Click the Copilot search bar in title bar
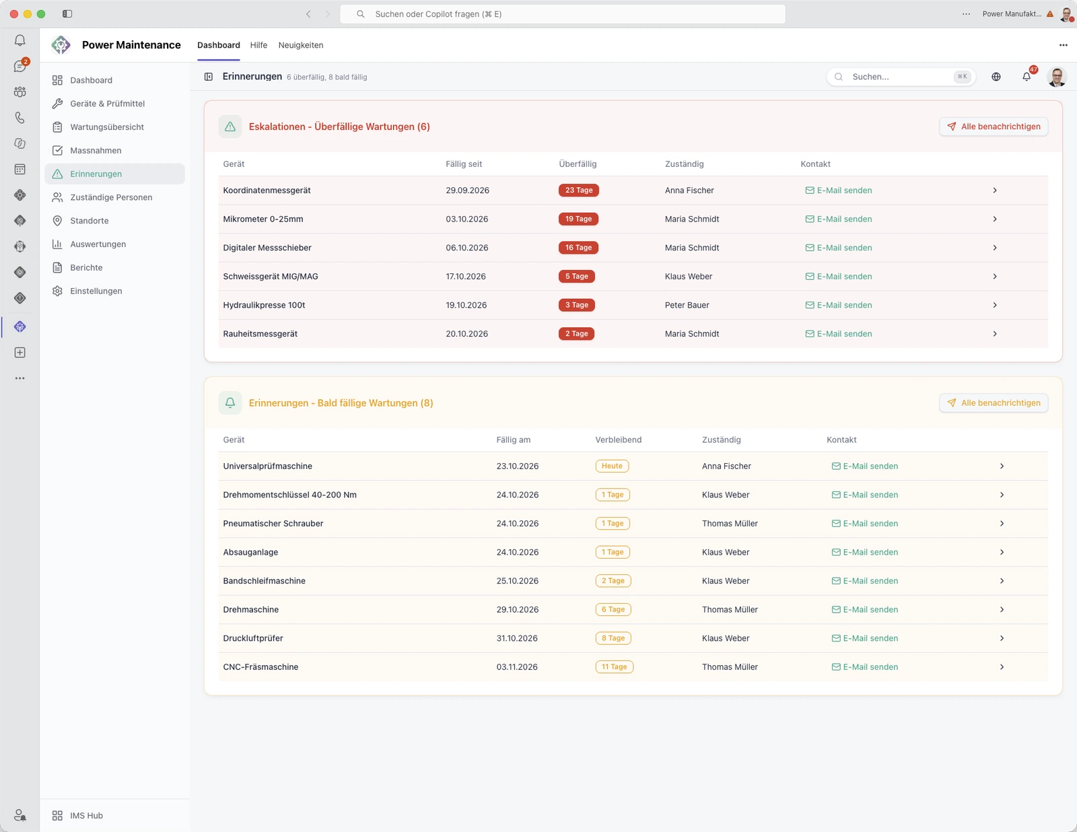 click(x=563, y=14)
